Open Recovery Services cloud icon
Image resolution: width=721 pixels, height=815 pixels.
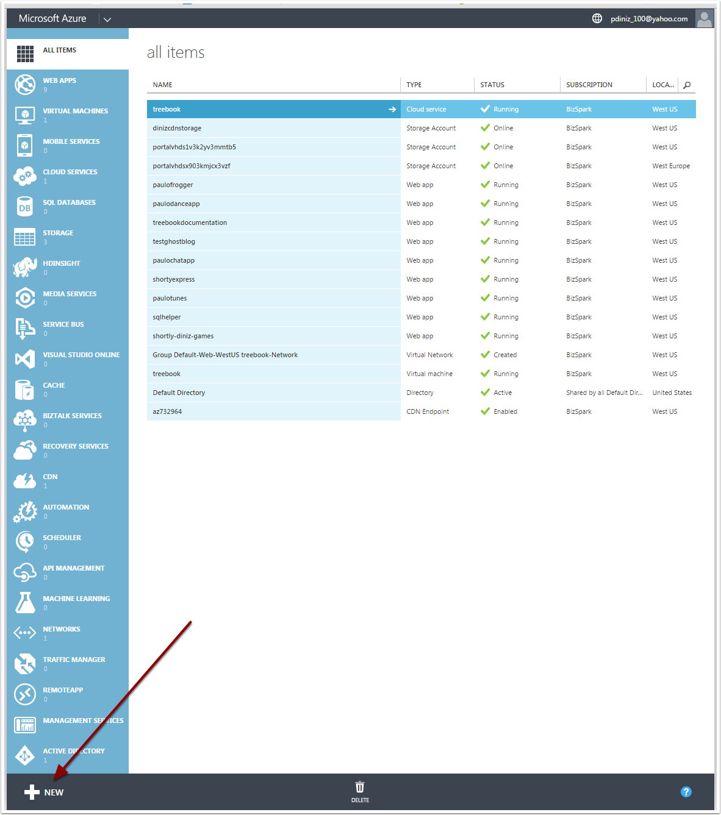coord(25,450)
